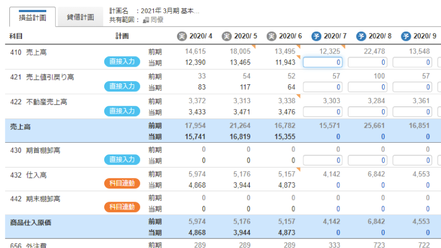Click 科目連動 button for 442 期末棚卸高

[x=122, y=207]
